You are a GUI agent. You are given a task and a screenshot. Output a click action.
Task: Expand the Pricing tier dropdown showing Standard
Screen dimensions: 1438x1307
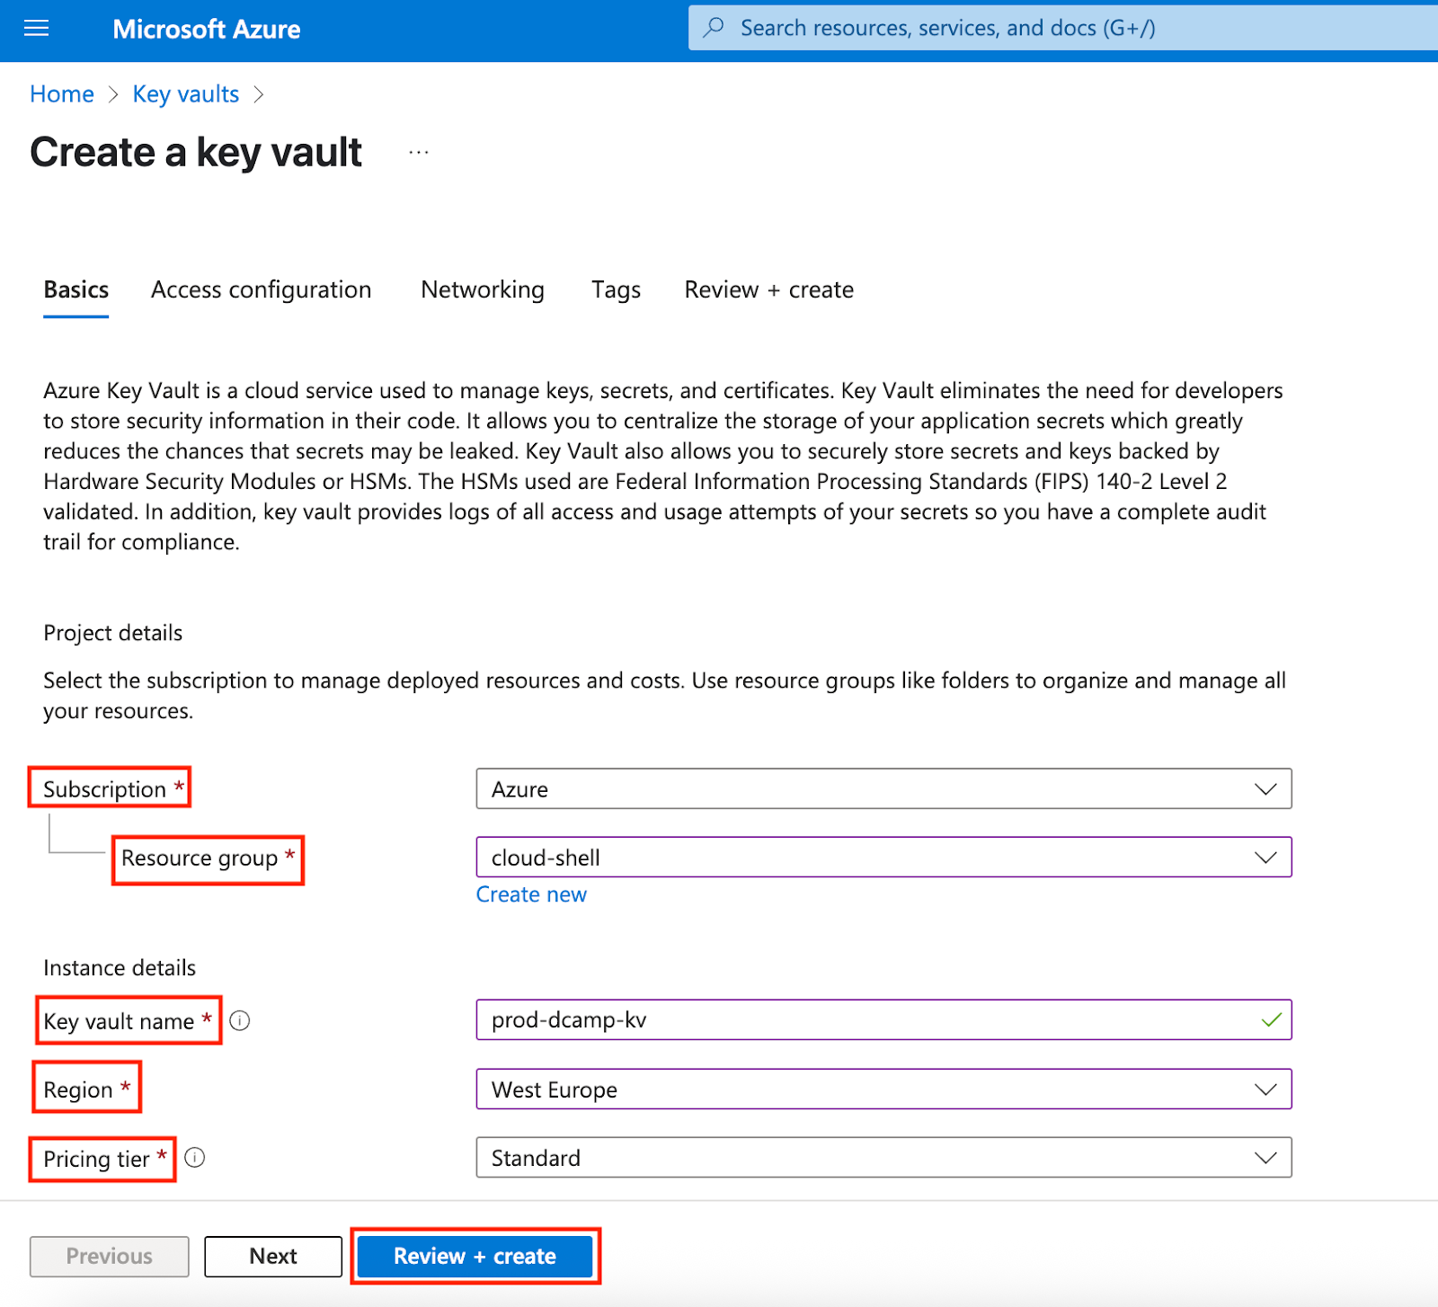click(x=884, y=1158)
